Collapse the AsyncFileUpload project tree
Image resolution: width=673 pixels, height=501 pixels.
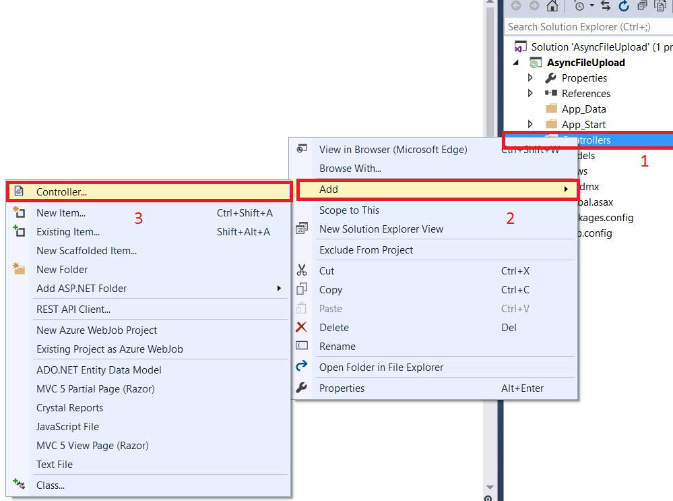(516, 63)
